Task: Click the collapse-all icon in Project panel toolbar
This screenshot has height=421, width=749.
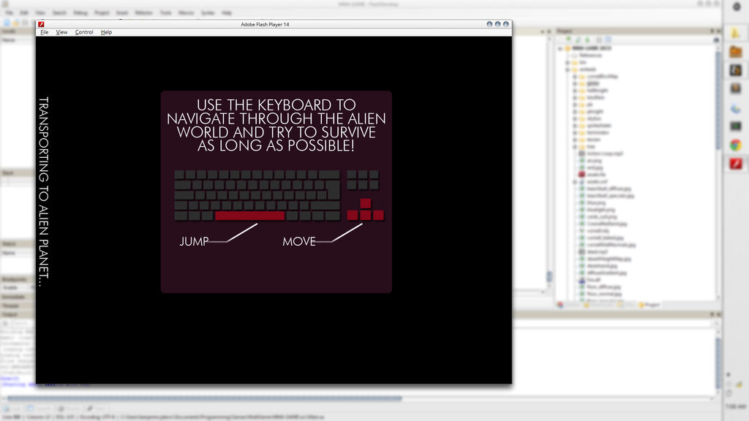Action: (598, 39)
